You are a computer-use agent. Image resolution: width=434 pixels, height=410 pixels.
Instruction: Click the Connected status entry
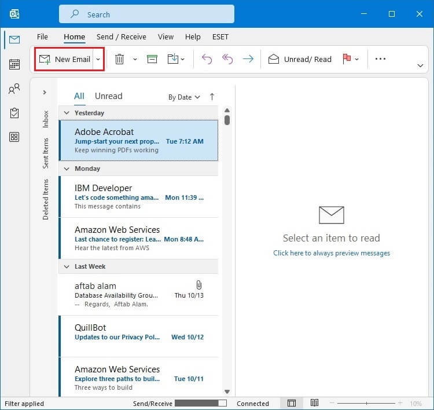(253, 404)
